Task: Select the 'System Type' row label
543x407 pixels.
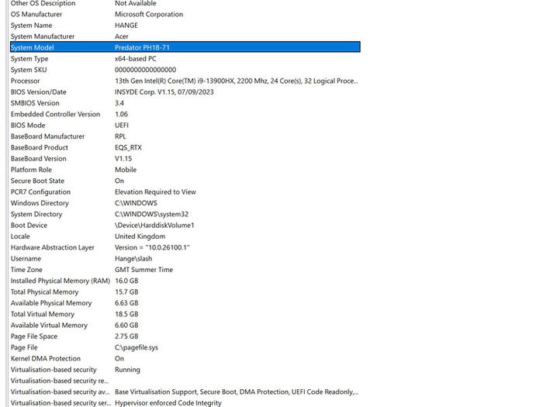Action: [29, 58]
